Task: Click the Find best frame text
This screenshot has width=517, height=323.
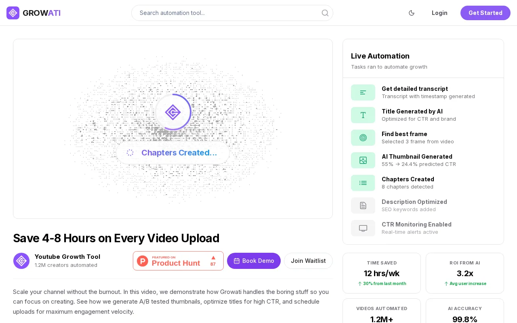Action: (x=404, y=134)
